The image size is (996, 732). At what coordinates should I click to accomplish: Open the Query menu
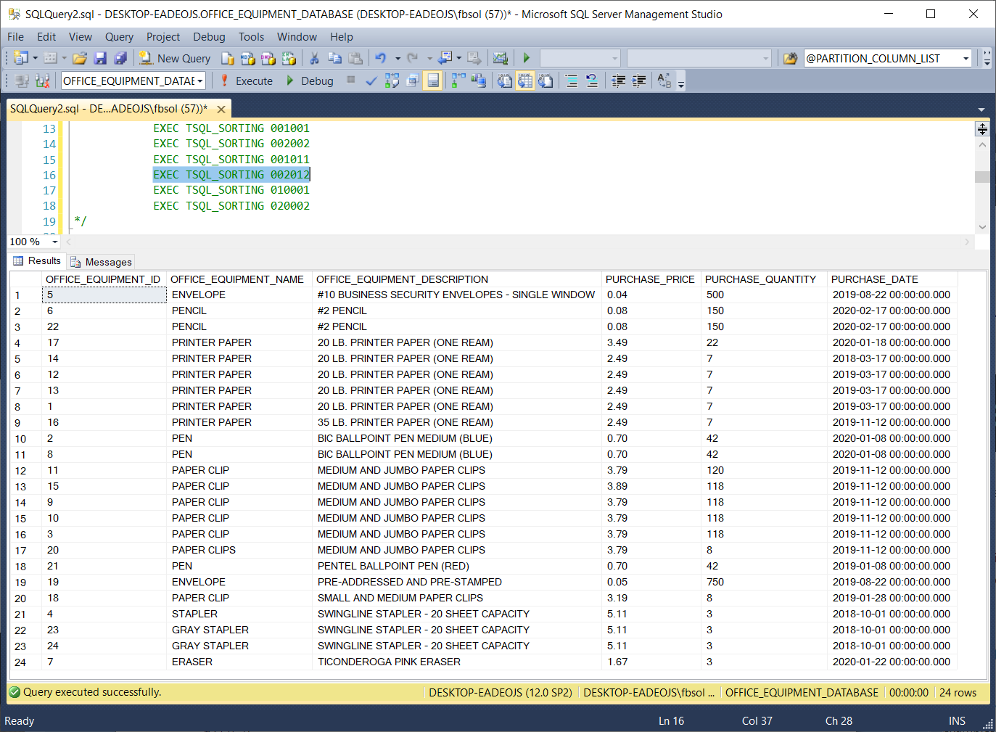(x=119, y=37)
